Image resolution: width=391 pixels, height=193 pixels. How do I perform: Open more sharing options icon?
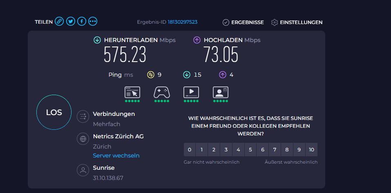click(93, 22)
